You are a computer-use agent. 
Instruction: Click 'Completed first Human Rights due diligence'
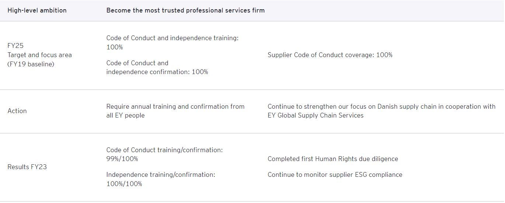pyautogui.click(x=332, y=159)
